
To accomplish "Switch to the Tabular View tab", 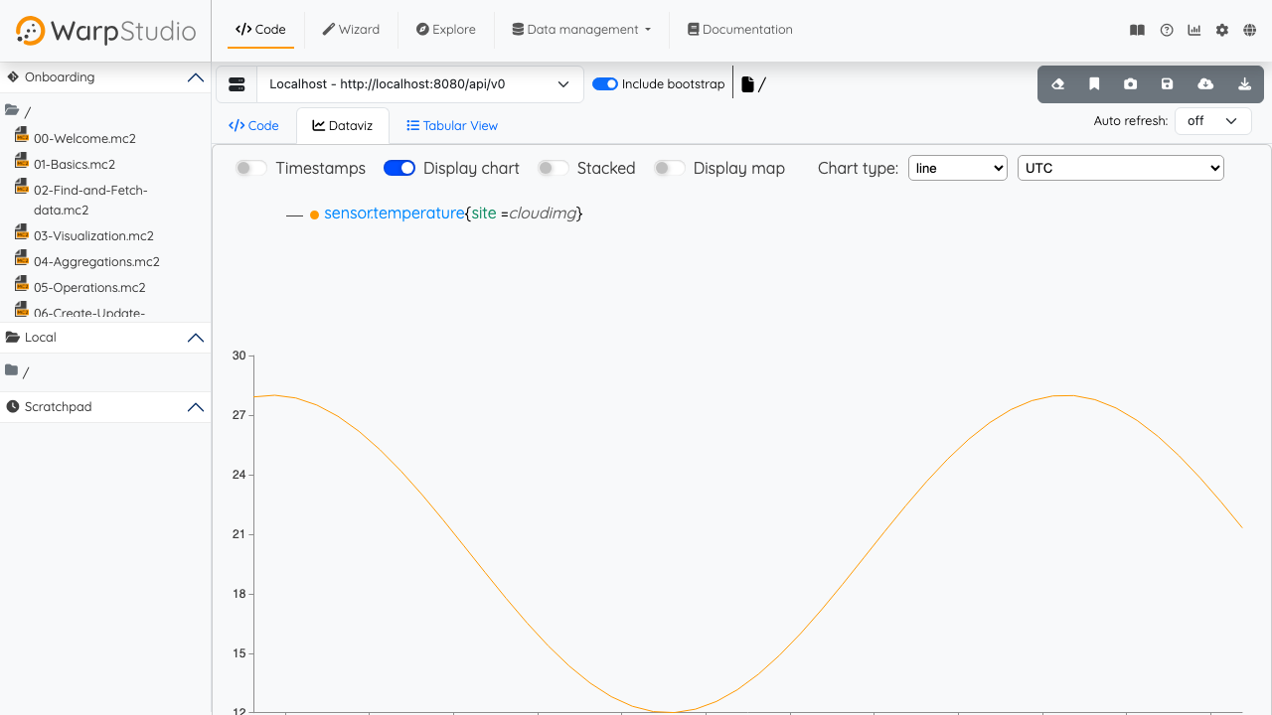I will (x=452, y=126).
